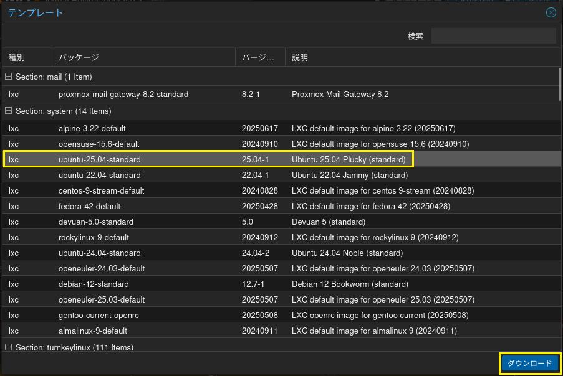Click the vertical scrollbar of the template list
This screenshot has width=563, height=376.
pyautogui.click(x=559, y=84)
